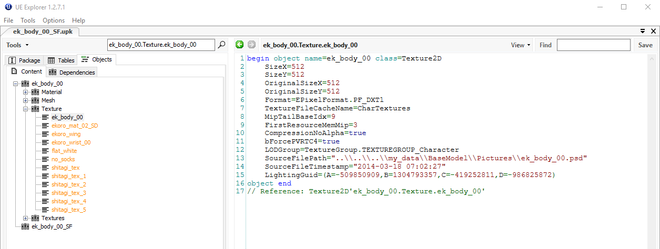Click the ek_body_00_SF node icon
Viewport: 660px width, 249px height.
pyautogui.click(x=25, y=226)
